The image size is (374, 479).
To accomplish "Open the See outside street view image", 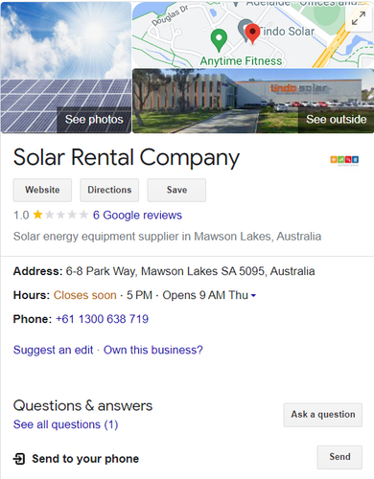I will click(253, 101).
